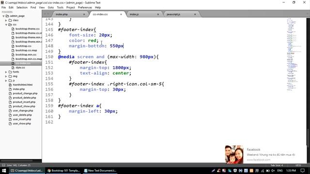Click the folder icon beside admin_page
This screenshot has width=310, height=174.
[7, 16]
